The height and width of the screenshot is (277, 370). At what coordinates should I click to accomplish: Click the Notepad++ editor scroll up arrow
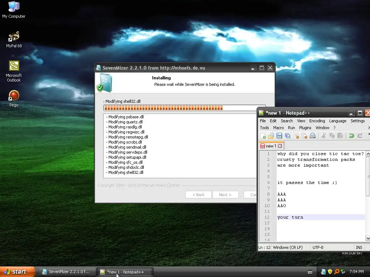pyautogui.click(x=367, y=154)
